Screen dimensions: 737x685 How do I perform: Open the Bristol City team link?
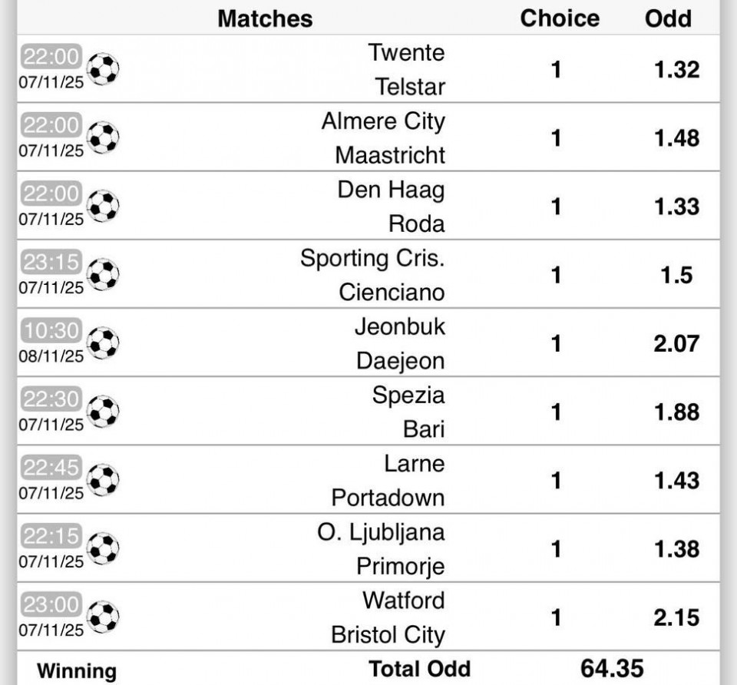pyautogui.click(x=388, y=635)
